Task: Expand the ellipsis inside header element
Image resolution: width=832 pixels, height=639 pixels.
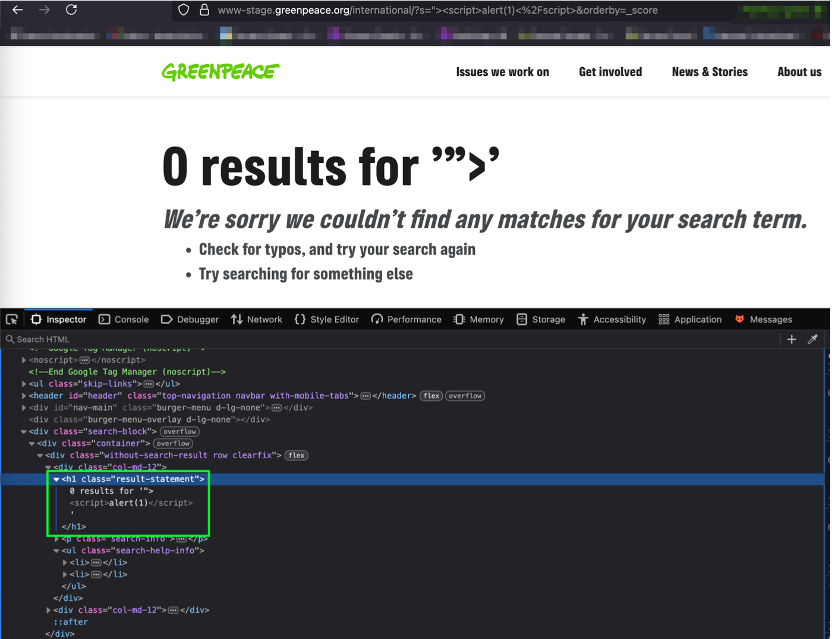Action: click(365, 396)
